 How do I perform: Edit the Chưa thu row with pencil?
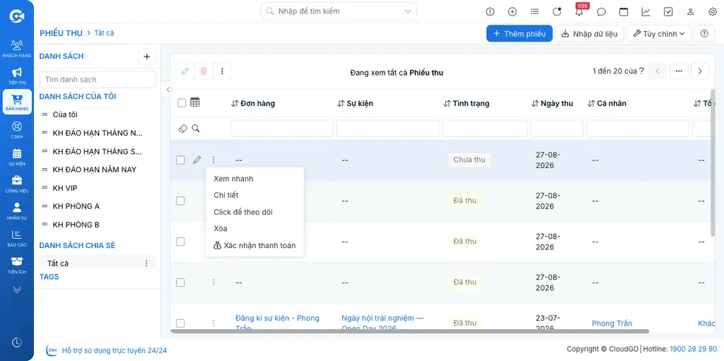(x=197, y=160)
